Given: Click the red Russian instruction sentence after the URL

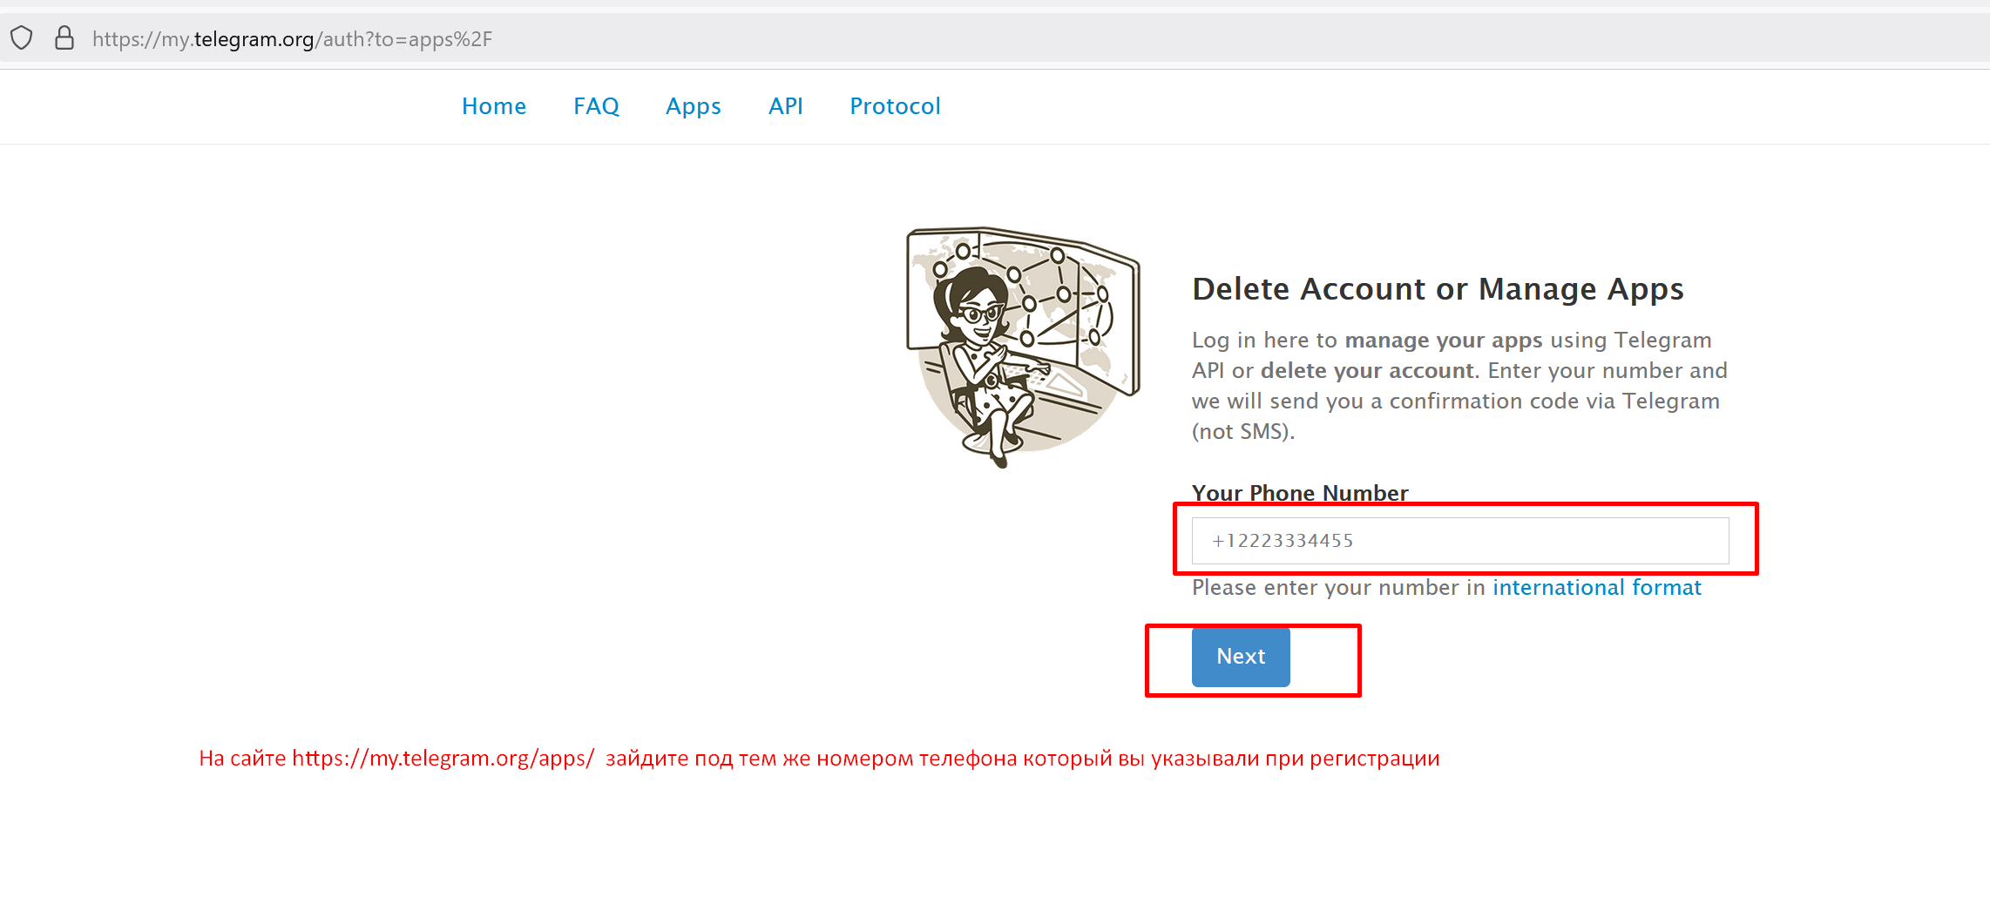Looking at the screenshot, I should [1022, 759].
